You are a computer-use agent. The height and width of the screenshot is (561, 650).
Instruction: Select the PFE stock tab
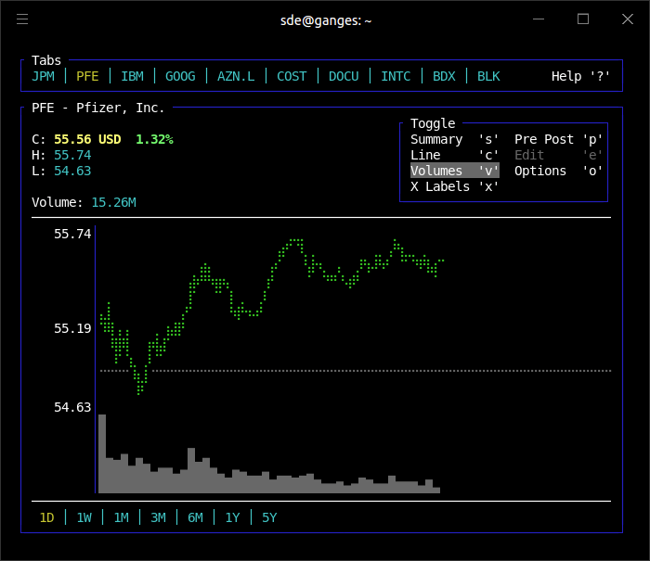point(87,77)
